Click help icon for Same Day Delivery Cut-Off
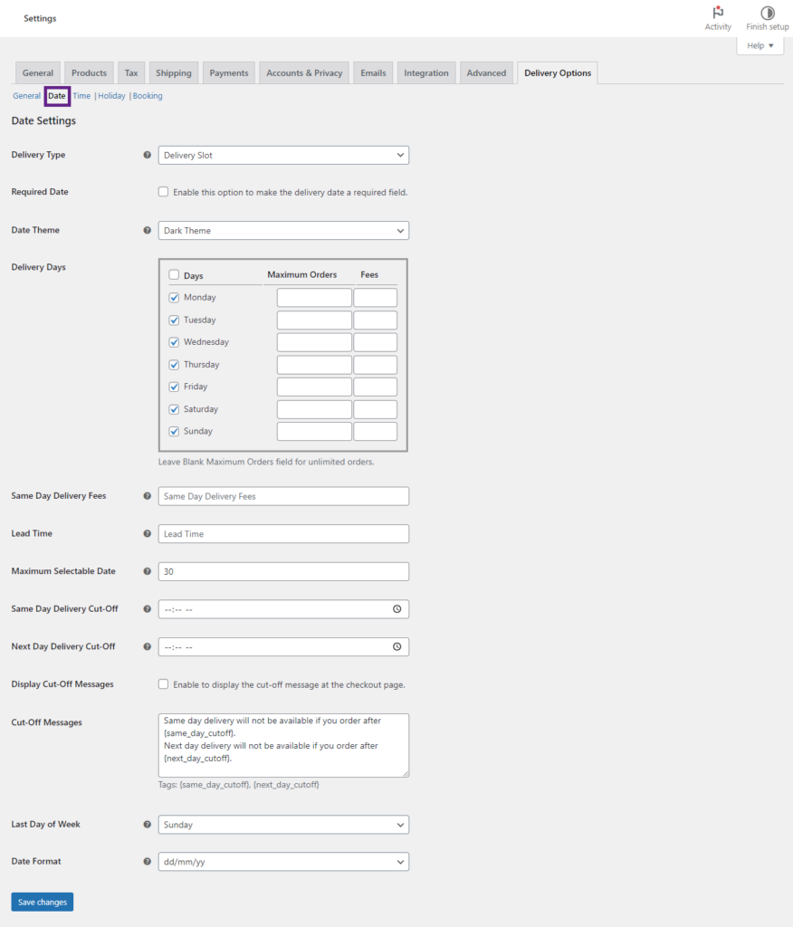The width and height of the screenshot is (793, 927). (x=148, y=609)
